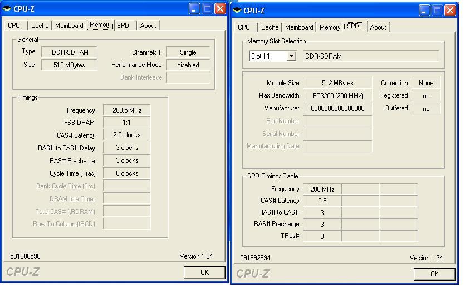Click empty DRAM Idle Timer field
This screenshot has width=470, height=287.
(127, 198)
